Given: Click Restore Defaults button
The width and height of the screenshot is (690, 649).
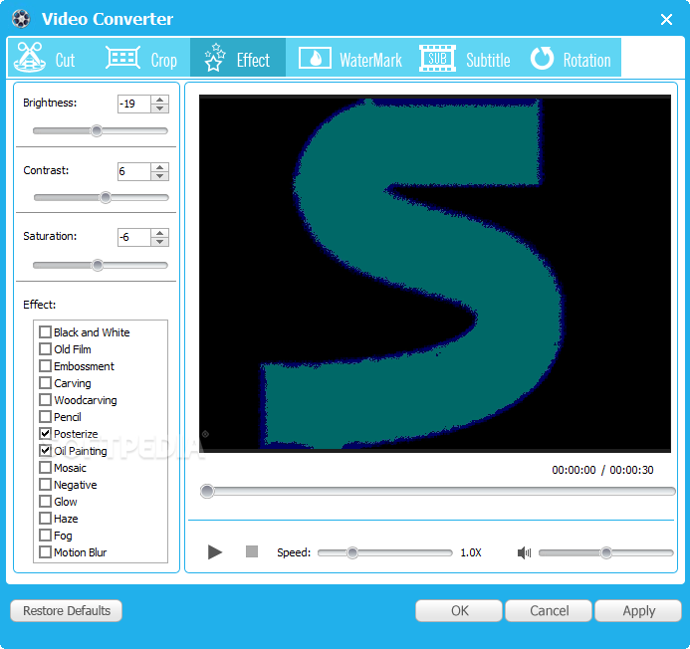Looking at the screenshot, I should click(x=67, y=611).
